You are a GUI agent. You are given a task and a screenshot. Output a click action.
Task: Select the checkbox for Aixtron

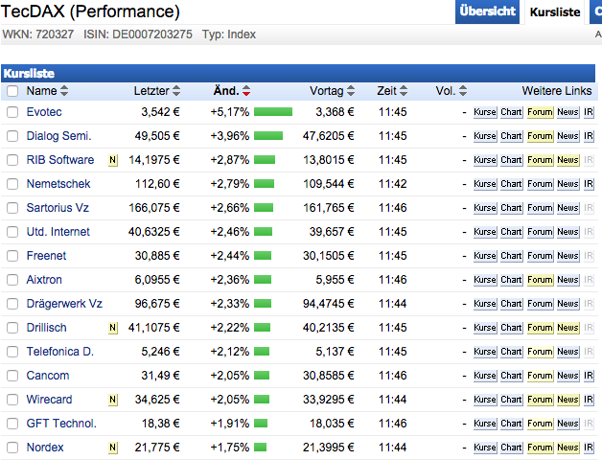12,280
